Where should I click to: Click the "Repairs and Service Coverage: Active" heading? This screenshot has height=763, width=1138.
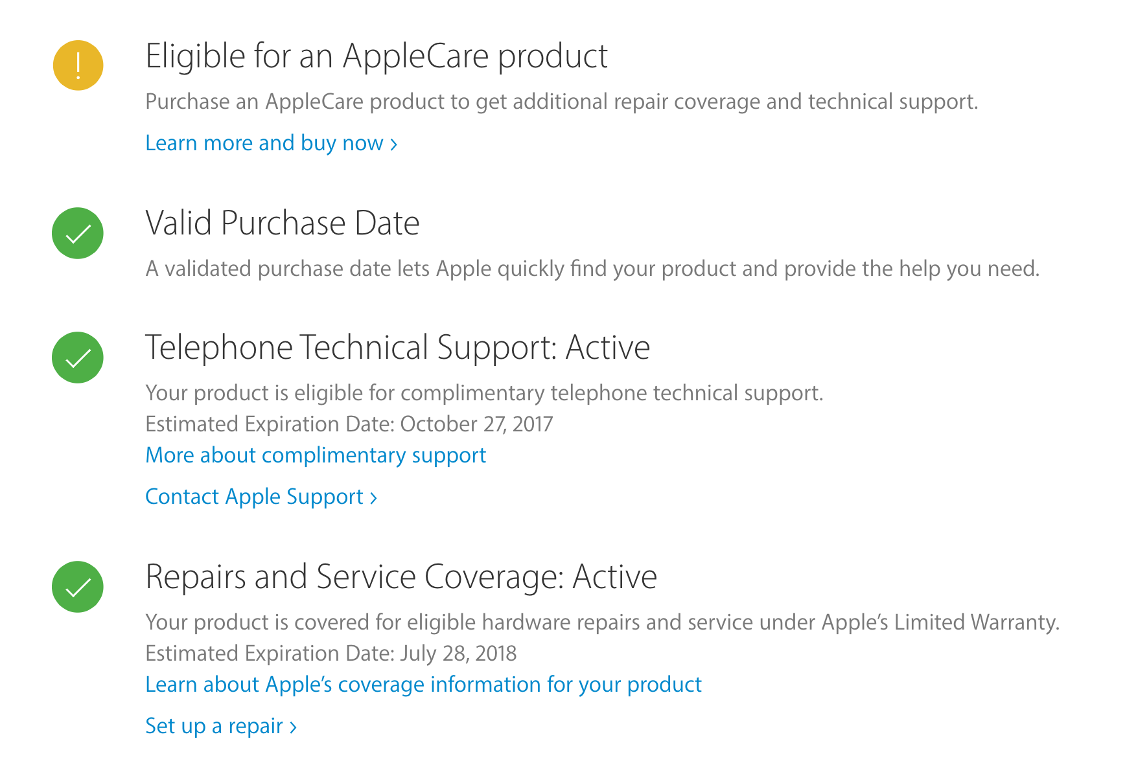[x=401, y=577]
